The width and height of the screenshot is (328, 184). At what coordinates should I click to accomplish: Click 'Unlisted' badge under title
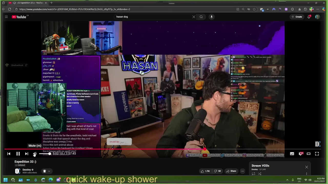[20, 165]
